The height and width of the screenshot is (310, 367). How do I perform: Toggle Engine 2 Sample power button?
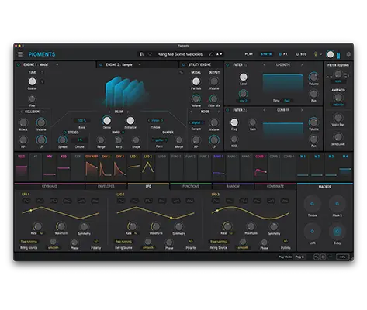pyautogui.click(x=101, y=64)
